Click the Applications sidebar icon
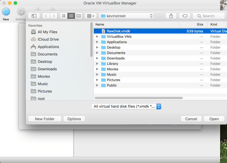 [x=33, y=47]
